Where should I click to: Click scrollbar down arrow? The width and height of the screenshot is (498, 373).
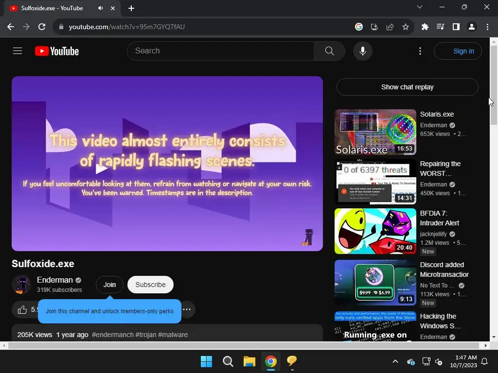494,337
